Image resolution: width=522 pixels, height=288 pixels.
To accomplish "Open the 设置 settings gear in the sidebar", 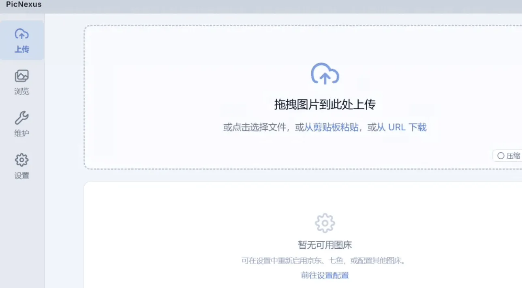I will coord(22,166).
